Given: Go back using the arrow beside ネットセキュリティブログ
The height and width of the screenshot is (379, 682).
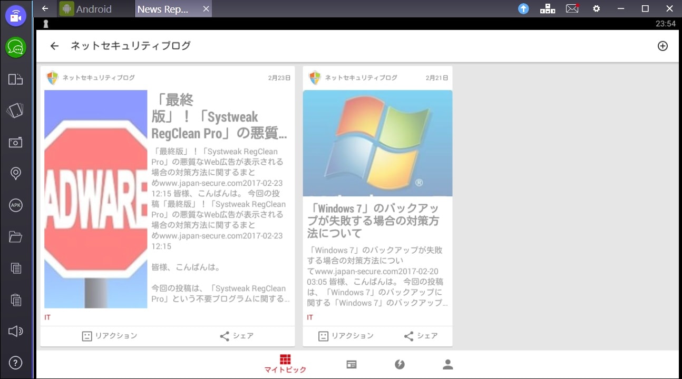Looking at the screenshot, I should coord(54,46).
